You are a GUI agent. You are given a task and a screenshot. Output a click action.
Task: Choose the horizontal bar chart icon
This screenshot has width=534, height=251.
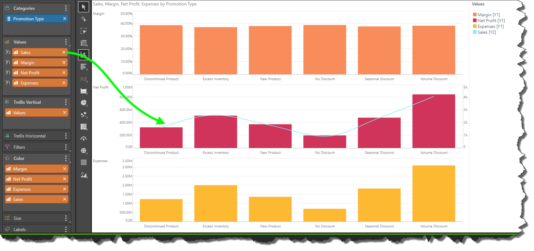(x=84, y=67)
